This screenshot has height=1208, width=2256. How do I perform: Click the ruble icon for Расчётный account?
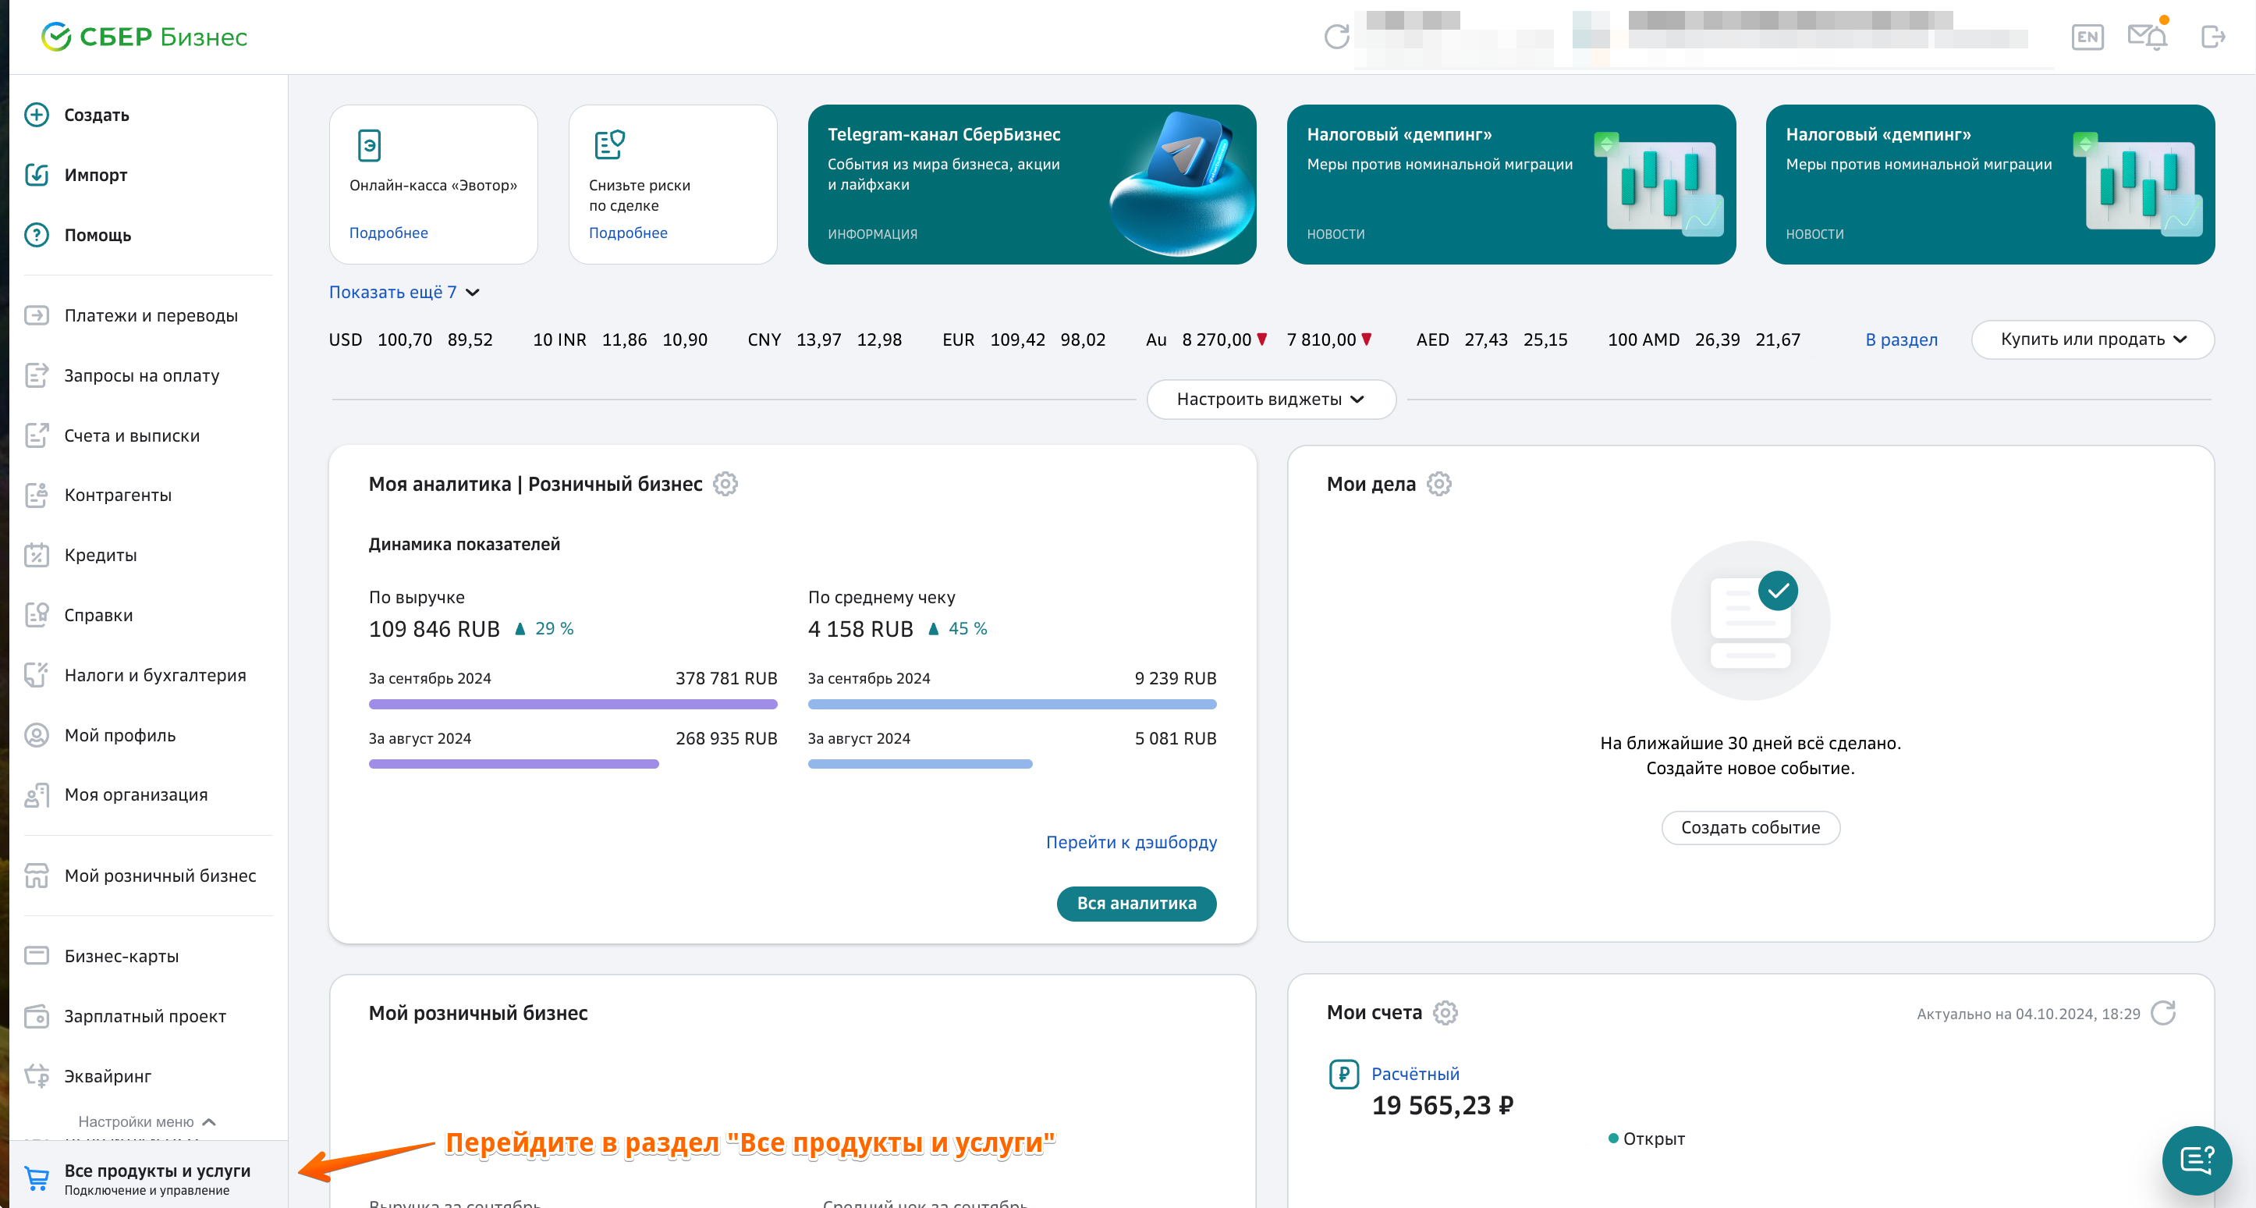pyautogui.click(x=1343, y=1074)
